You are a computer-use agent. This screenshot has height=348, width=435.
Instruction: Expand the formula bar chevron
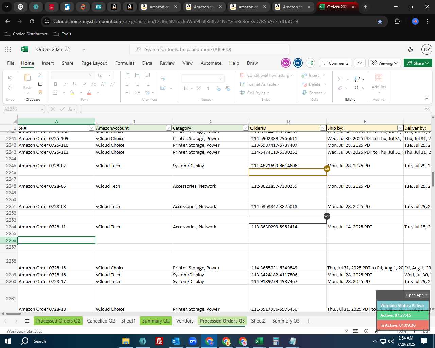coord(427,109)
